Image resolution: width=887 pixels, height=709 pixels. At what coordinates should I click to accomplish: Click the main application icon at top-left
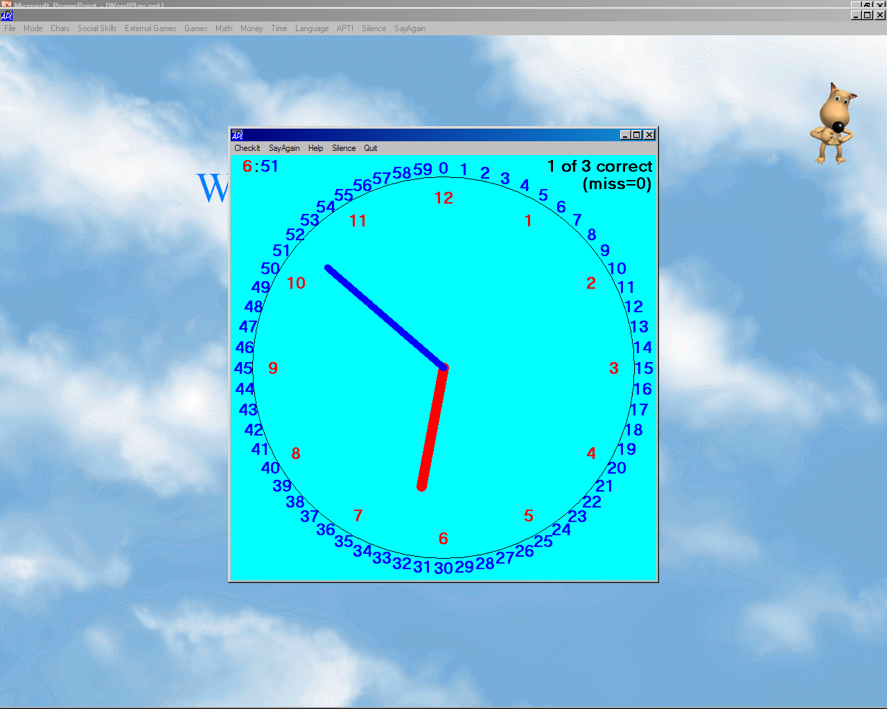[7, 15]
